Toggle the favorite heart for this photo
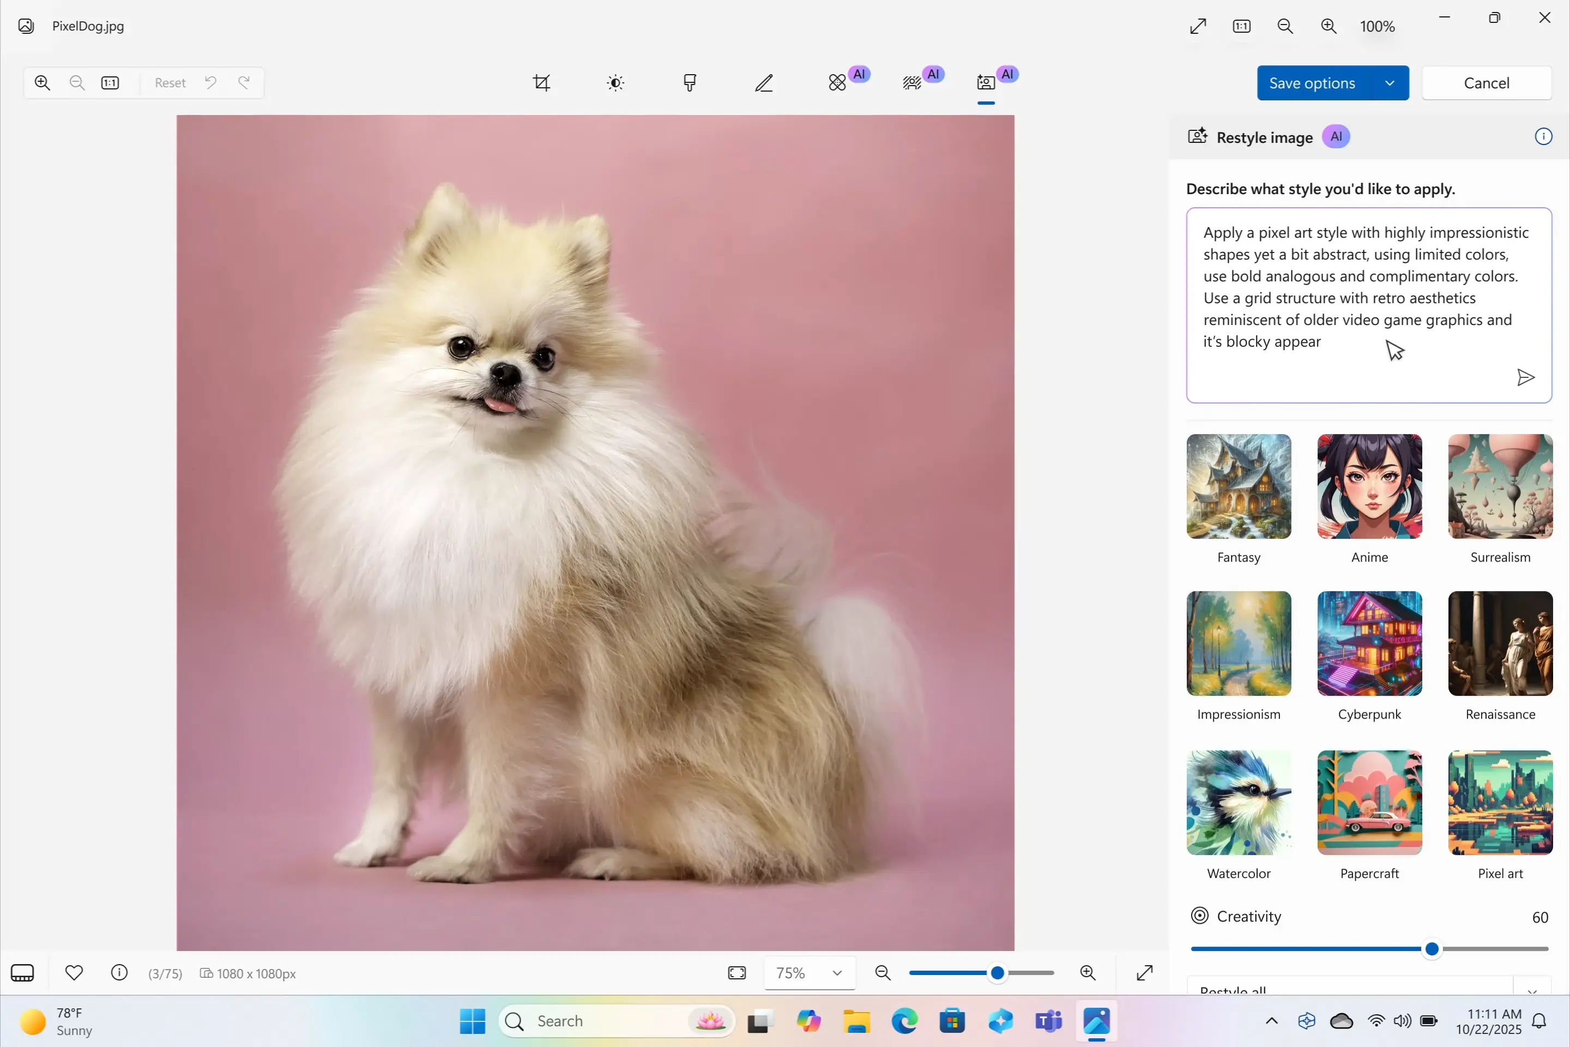The image size is (1570, 1047). point(74,973)
